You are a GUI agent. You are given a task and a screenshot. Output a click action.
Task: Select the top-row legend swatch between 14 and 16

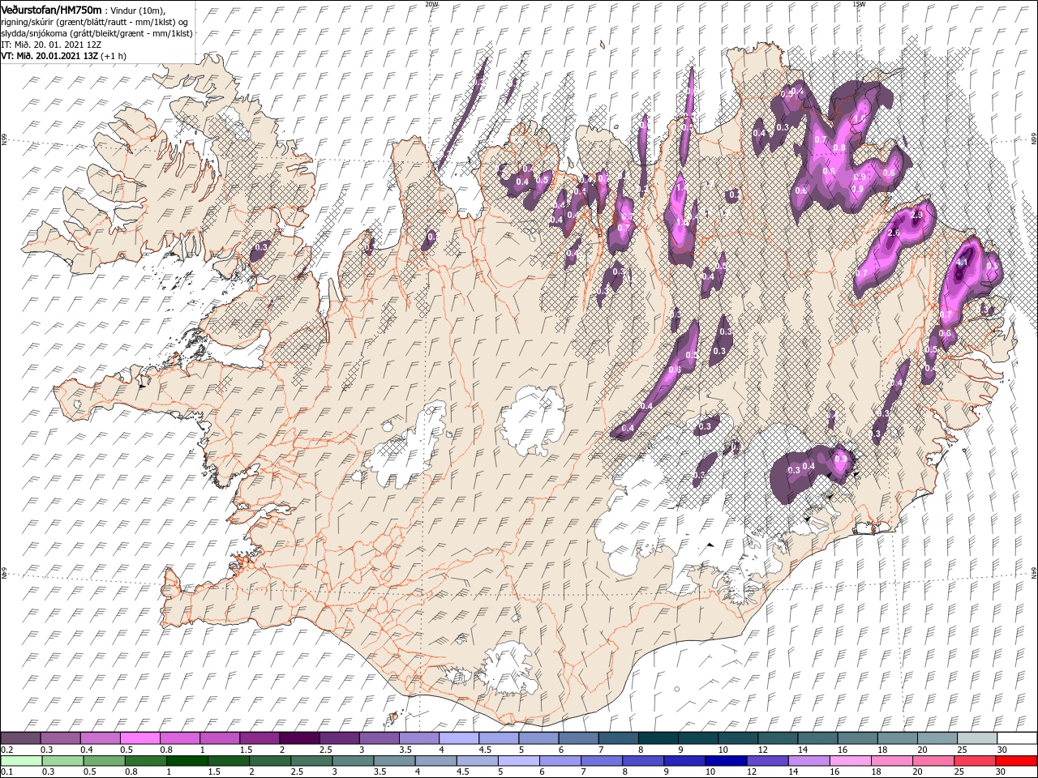pos(817,738)
